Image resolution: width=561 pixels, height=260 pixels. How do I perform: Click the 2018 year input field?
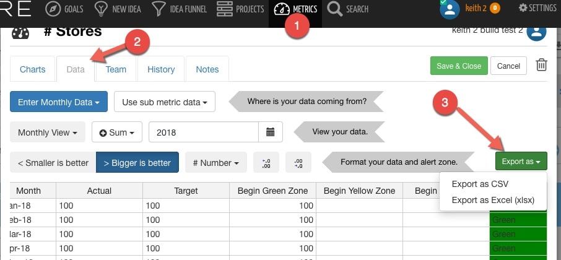click(204, 132)
